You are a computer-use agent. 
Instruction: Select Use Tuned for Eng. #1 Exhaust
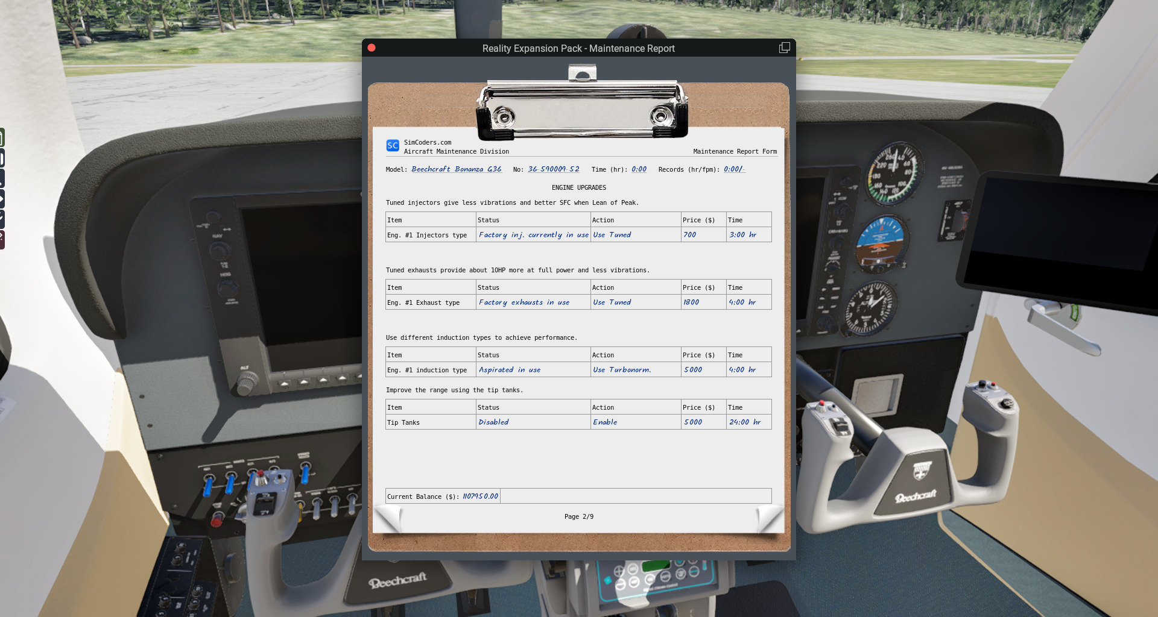pyautogui.click(x=612, y=302)
